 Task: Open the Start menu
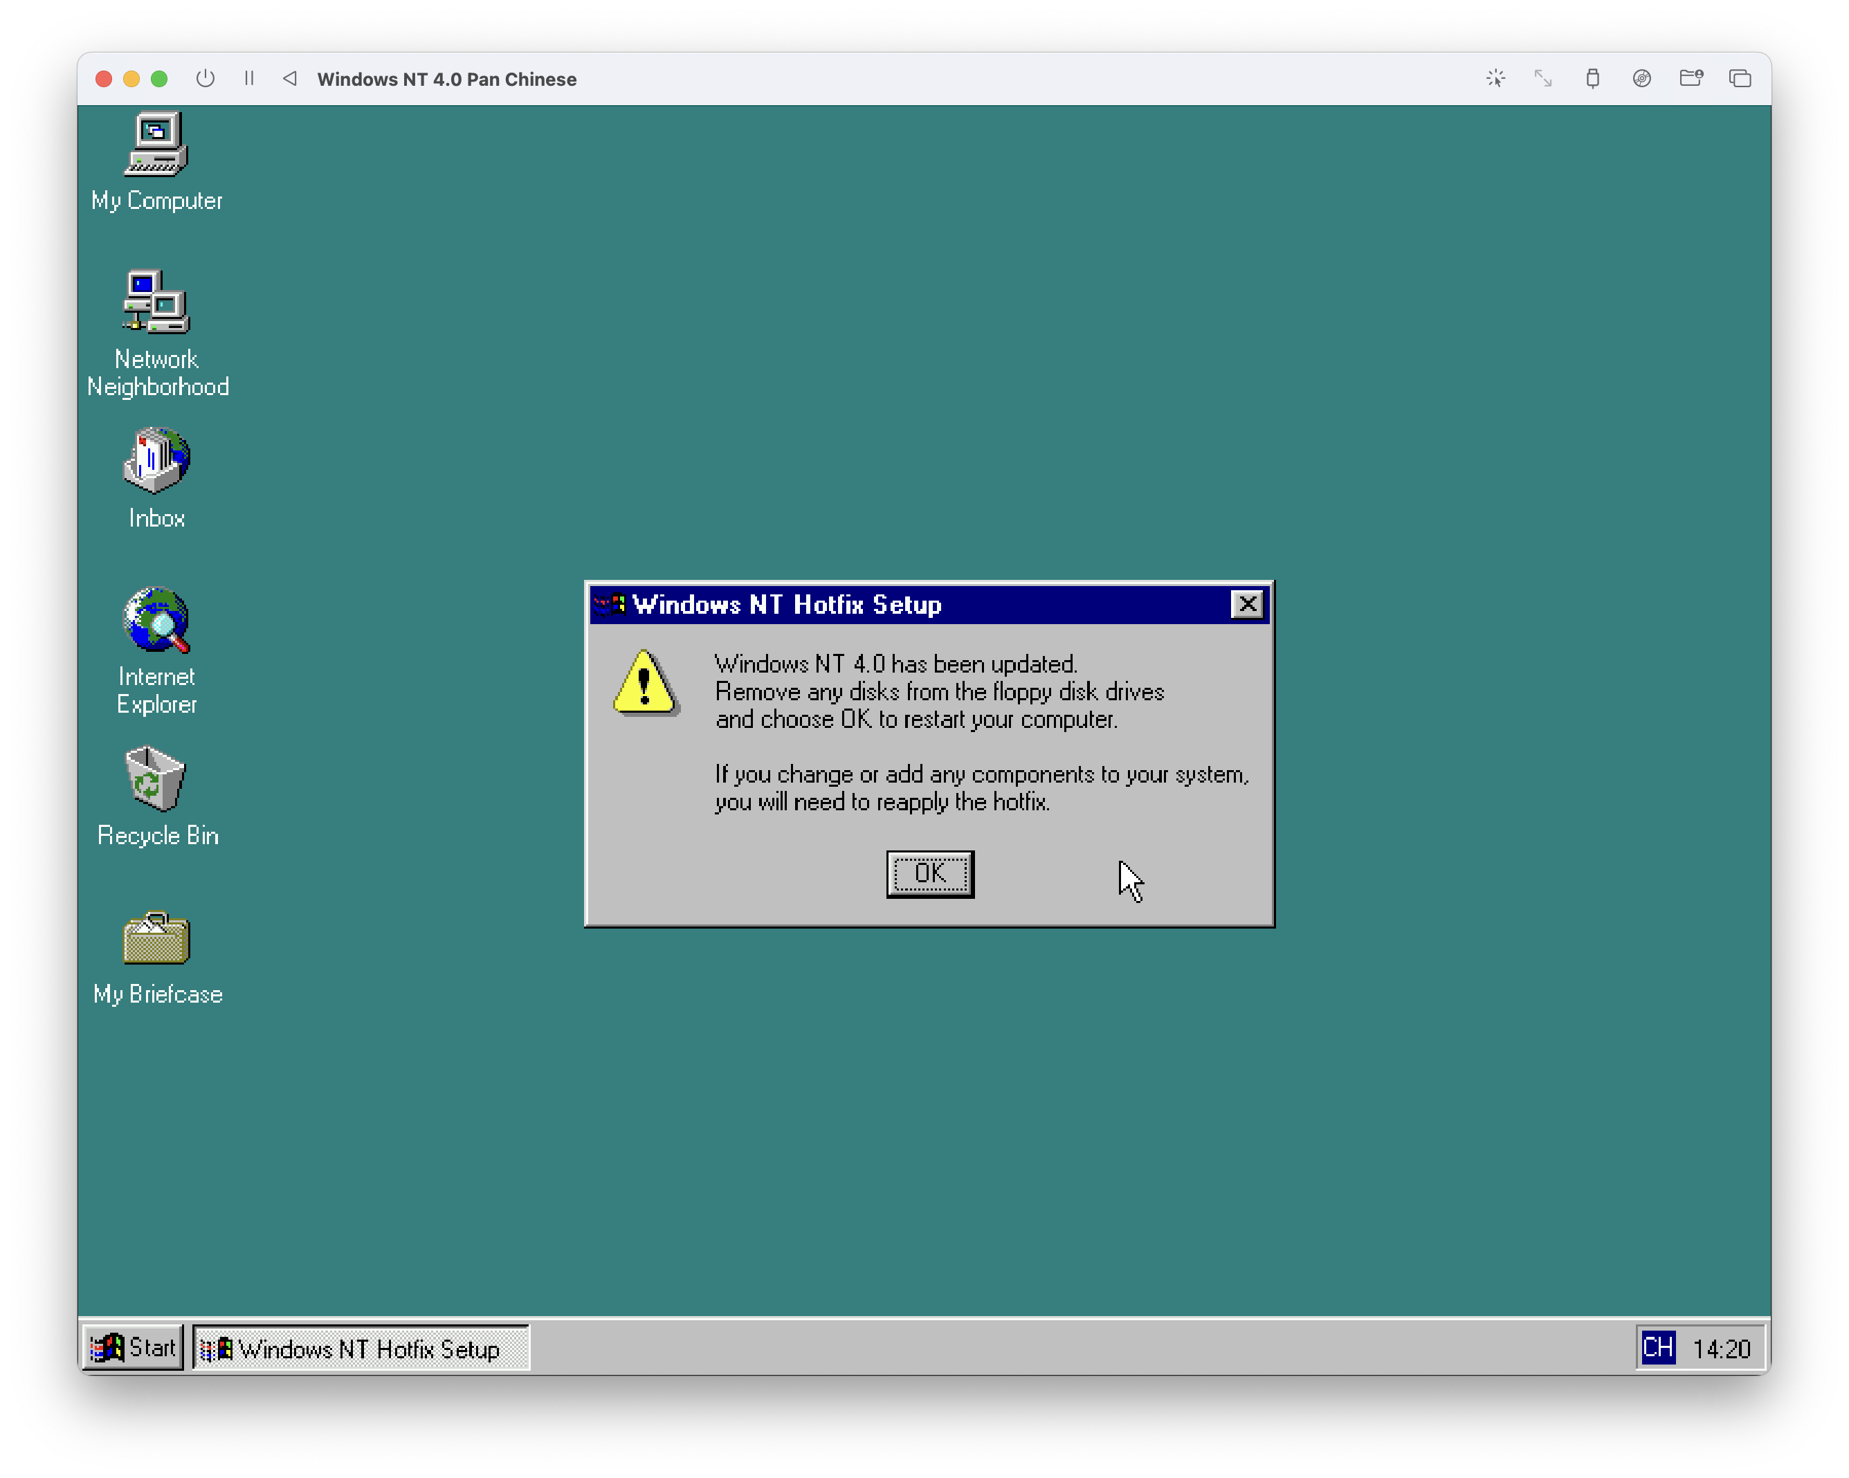[132, 1347]
